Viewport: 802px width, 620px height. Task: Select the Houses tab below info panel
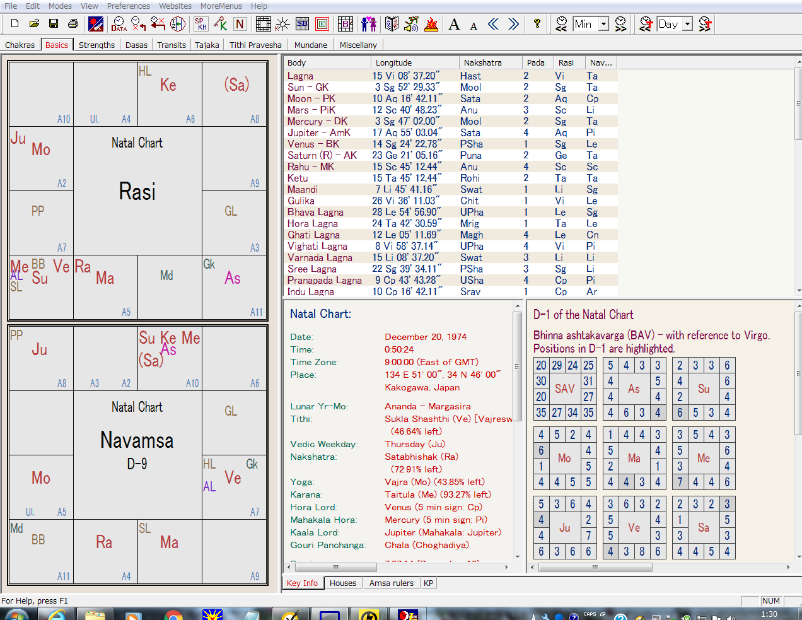(x=342, y=583)
